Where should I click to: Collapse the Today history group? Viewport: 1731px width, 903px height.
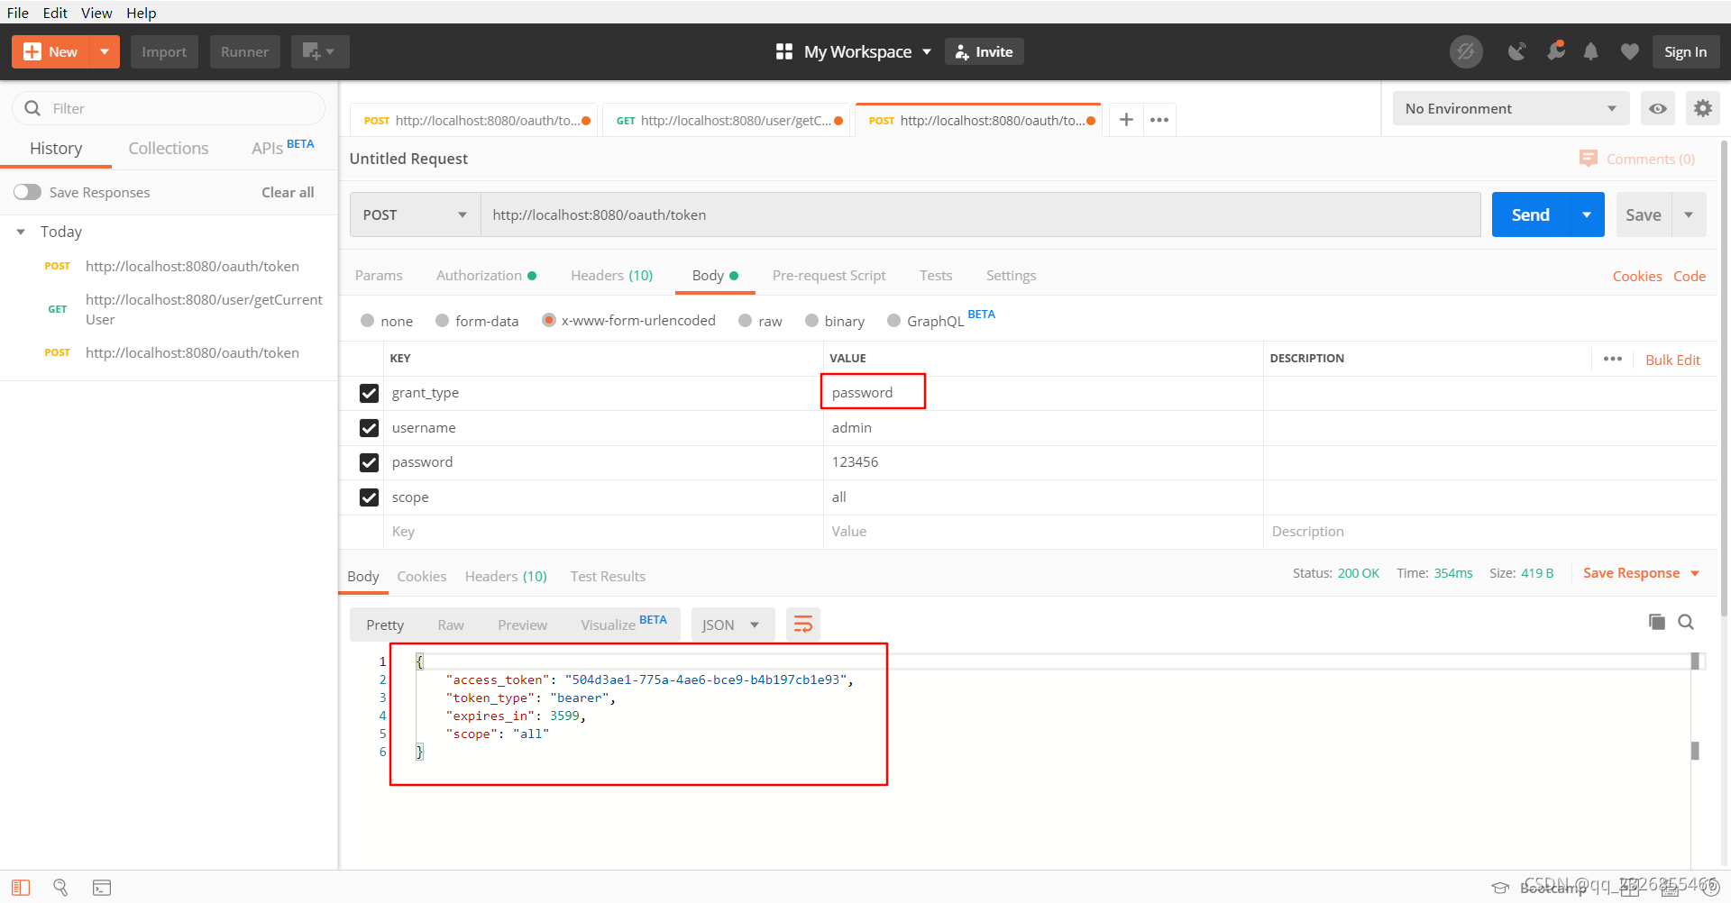(21, 232)
